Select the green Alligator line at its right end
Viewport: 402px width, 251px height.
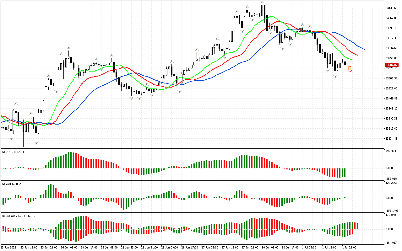tap(352, 60)
